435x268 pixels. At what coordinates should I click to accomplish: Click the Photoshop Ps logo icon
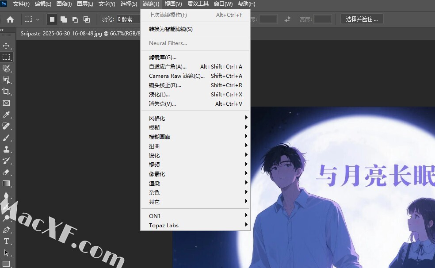point(4,4)
